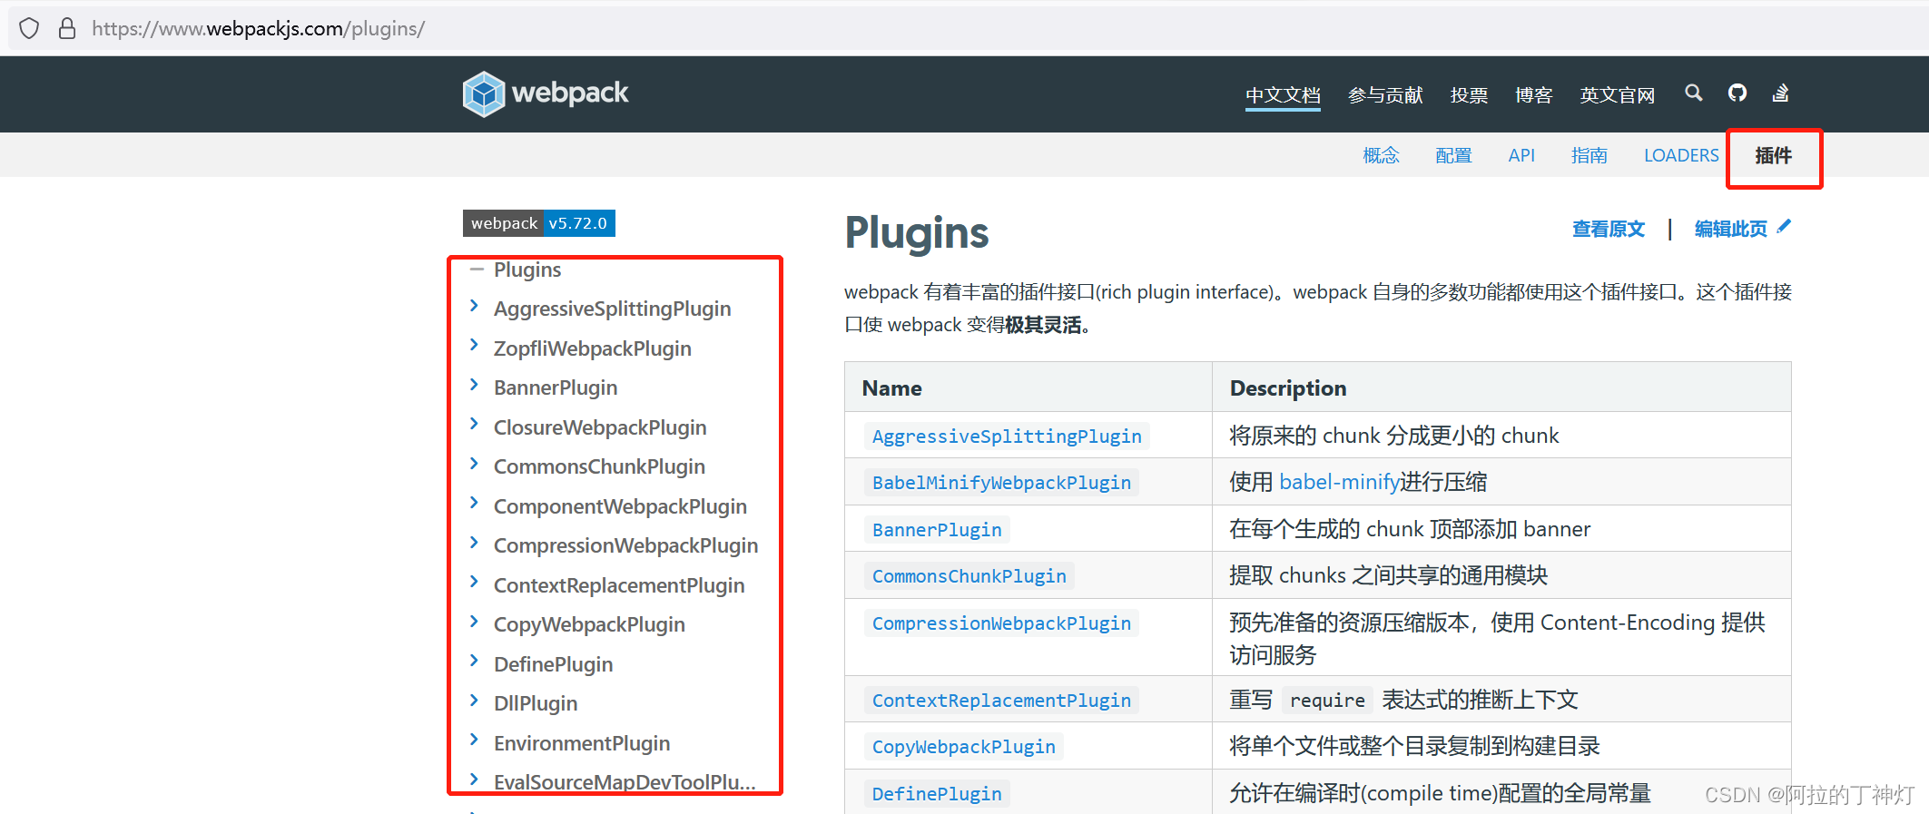The height and width of the screenshot is (814, 1929).
Task: Click the shield icon in address bar
Action: 29,28
